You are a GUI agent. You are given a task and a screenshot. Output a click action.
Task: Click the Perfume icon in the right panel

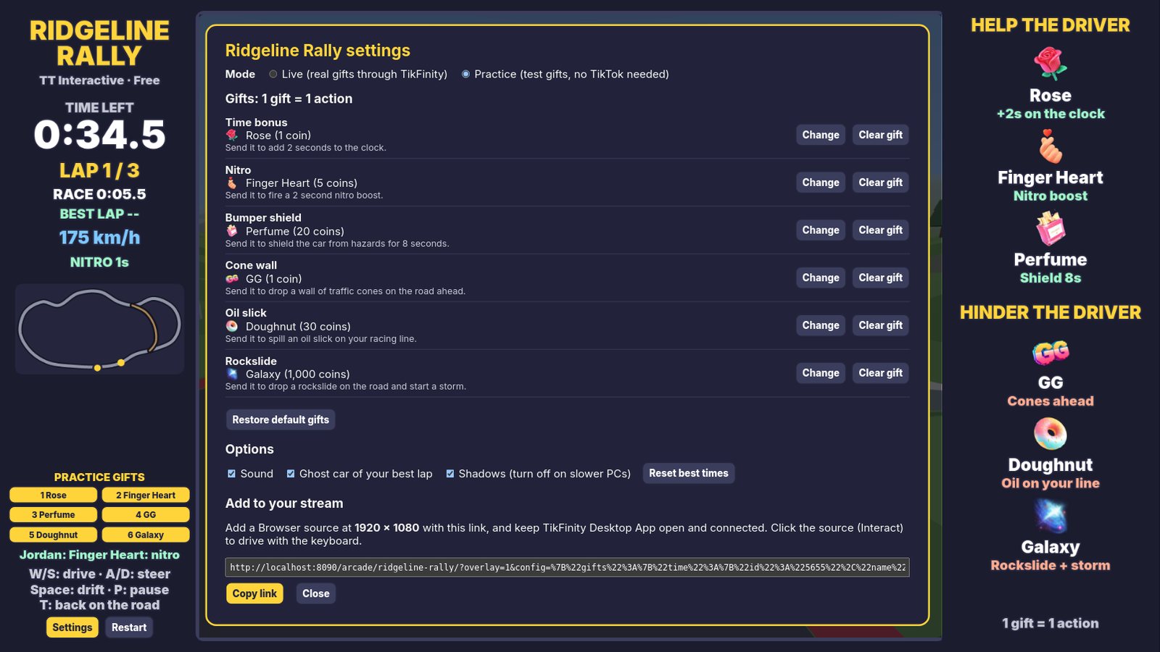click(x=1050, y=228)
